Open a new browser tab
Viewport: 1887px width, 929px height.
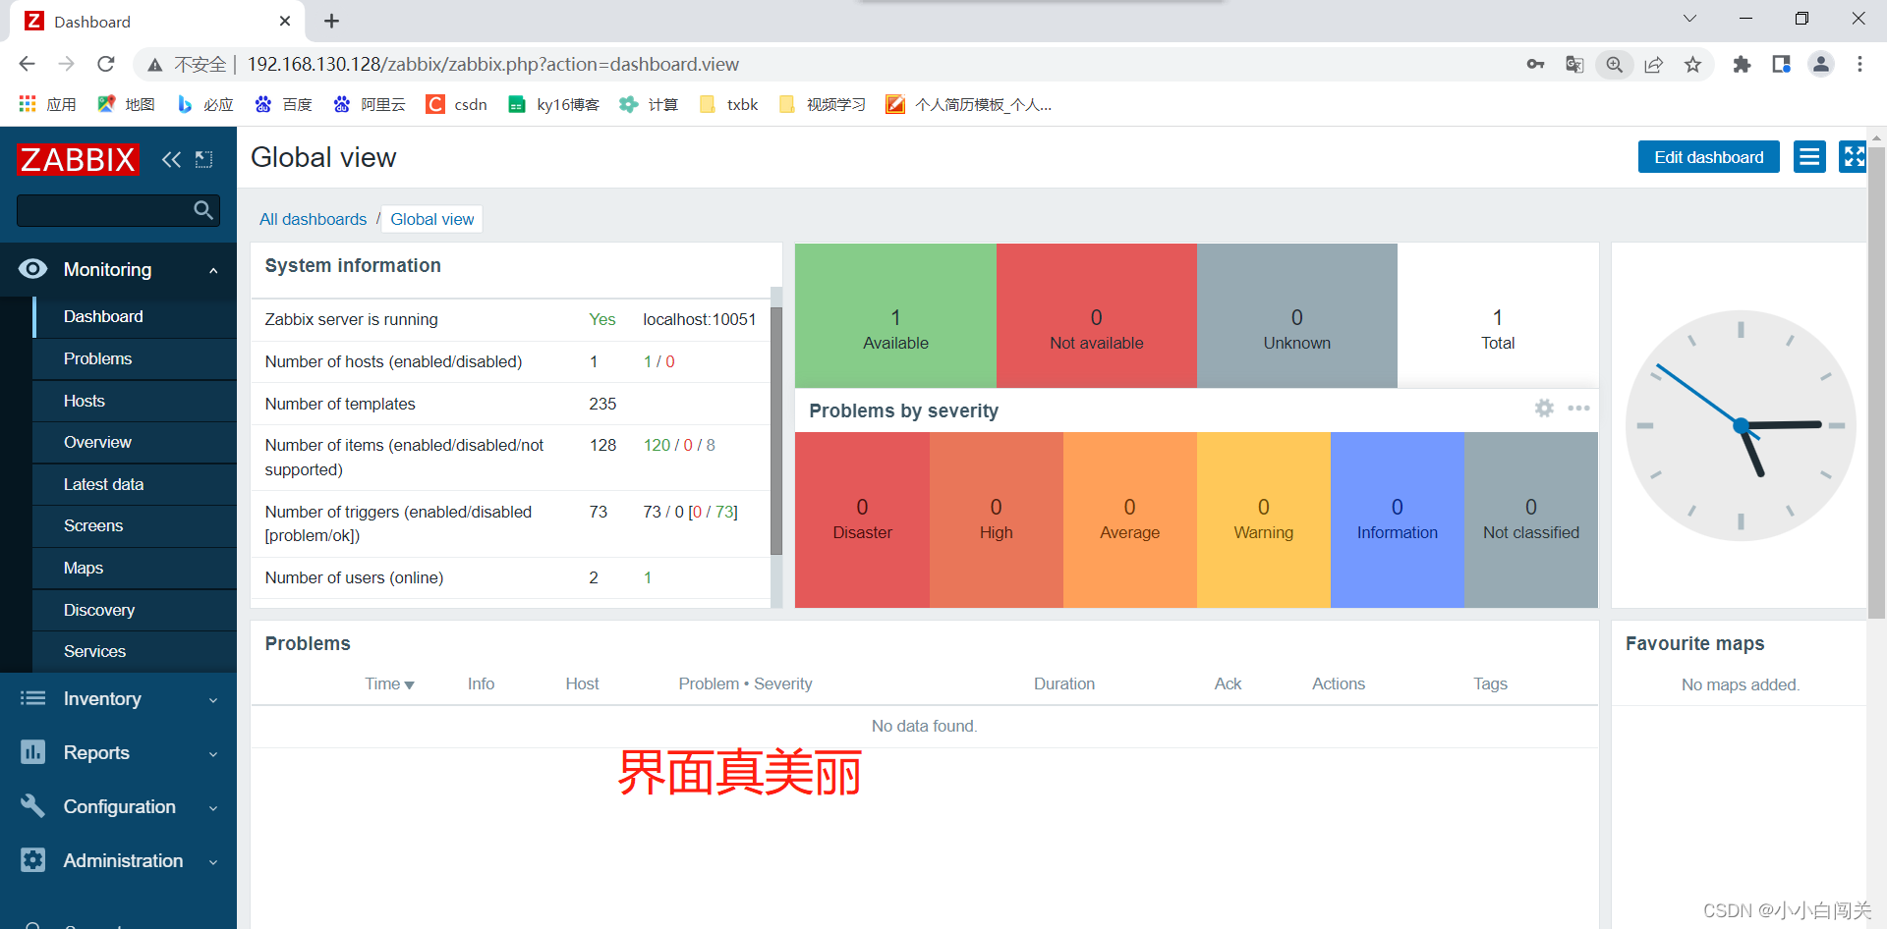pyautogui.click(x=331, y=21)
